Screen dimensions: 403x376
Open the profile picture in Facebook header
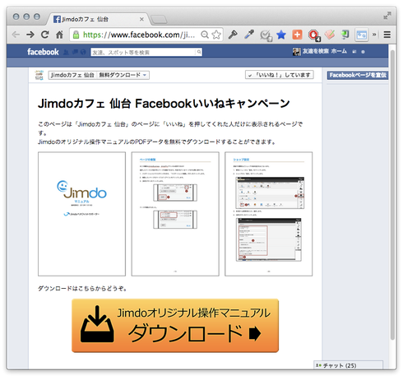click(x=297, y=52)
